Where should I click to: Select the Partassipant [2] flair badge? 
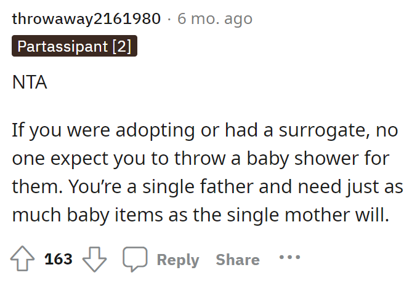pyautogui.click(x=75, y=47)
